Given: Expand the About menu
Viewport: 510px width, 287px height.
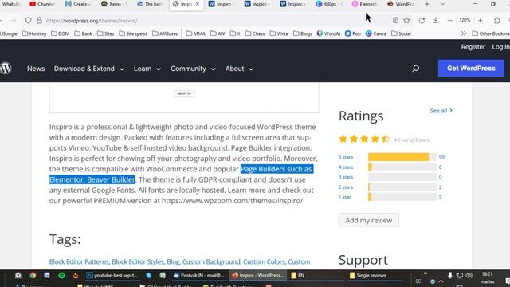Looking at the screenshot, I should 239,69.
